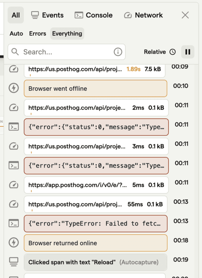
Task: Expand the 1.89s posthog network request
Action: [94, 69]
